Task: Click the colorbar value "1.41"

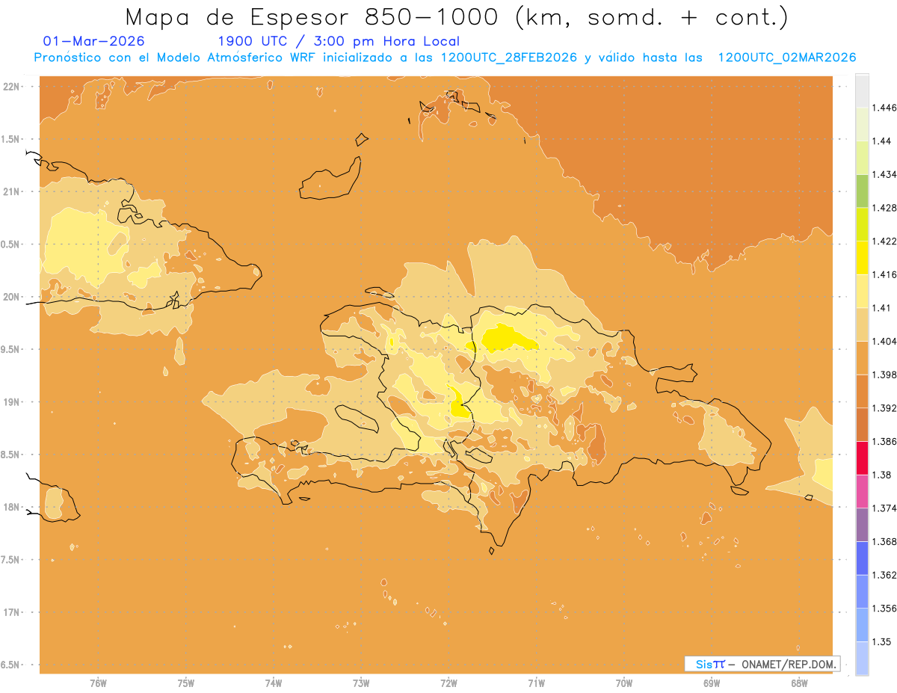Action: coord(882,307)
